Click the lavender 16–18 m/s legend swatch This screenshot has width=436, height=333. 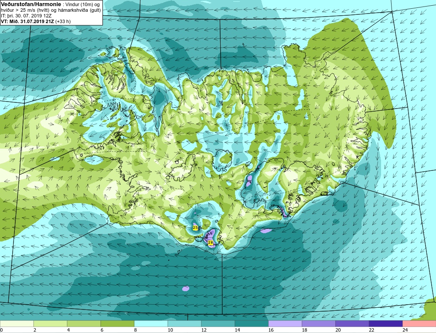pos(285,324)
